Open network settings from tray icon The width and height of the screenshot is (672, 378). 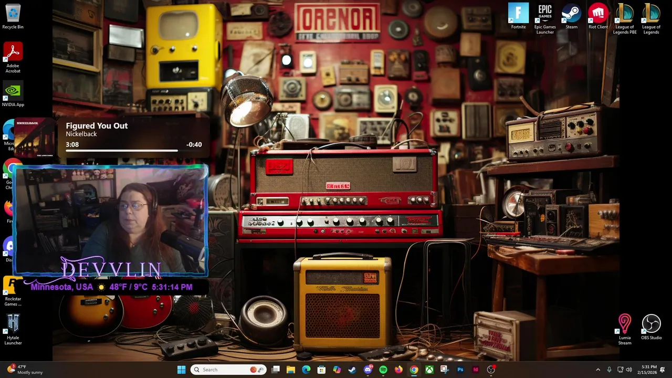pyautogui.click(x=620, y=370)
